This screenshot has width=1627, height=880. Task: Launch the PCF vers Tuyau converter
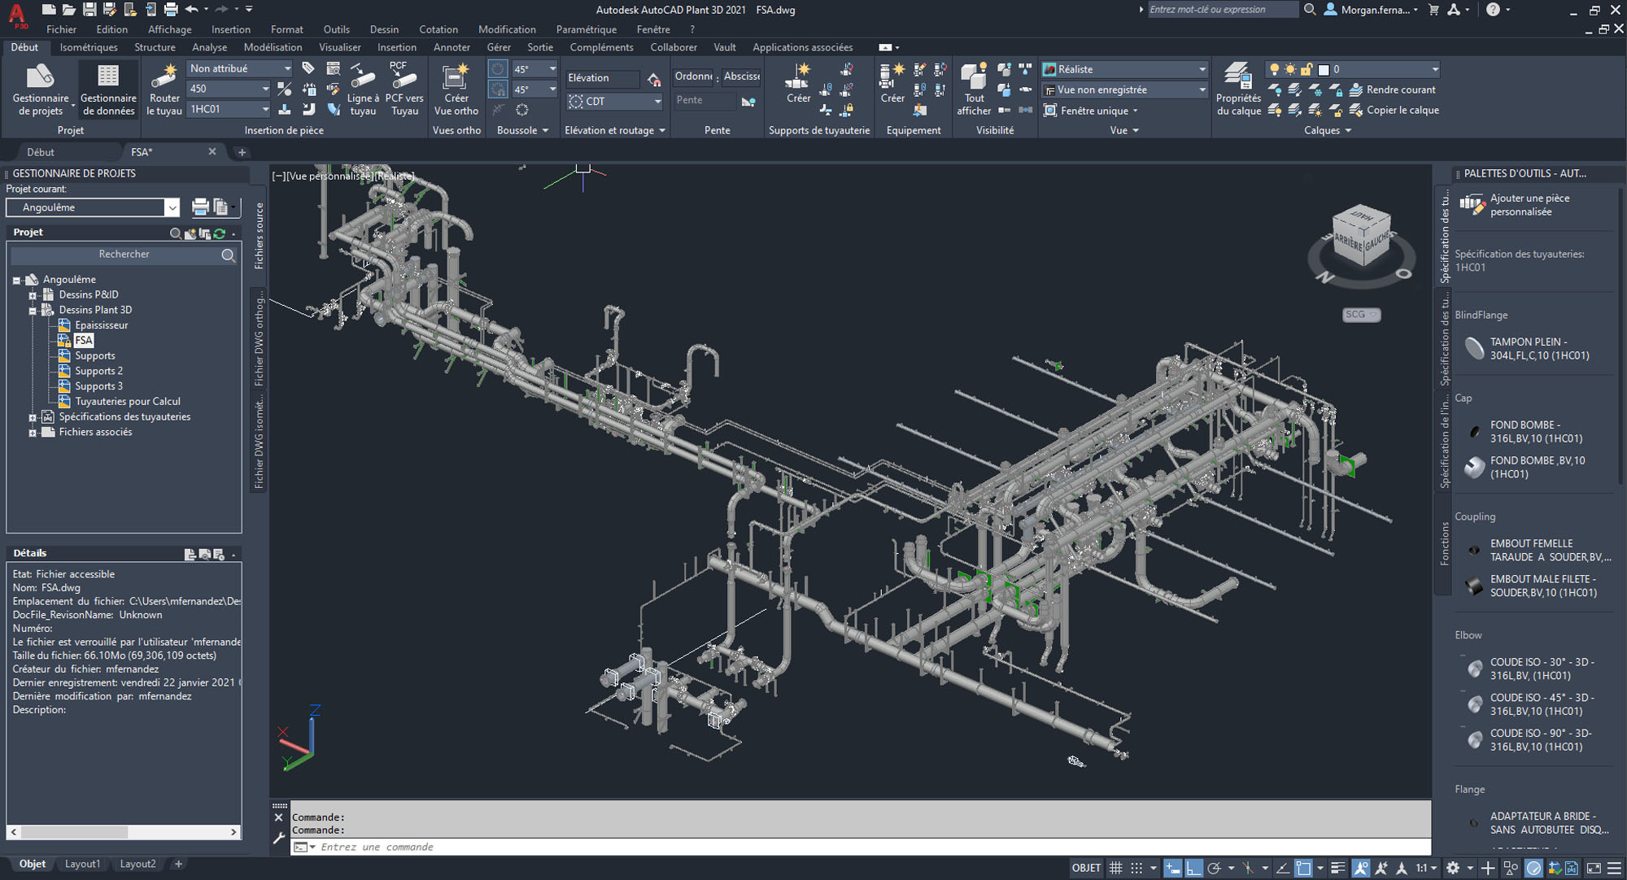point(404,89)
